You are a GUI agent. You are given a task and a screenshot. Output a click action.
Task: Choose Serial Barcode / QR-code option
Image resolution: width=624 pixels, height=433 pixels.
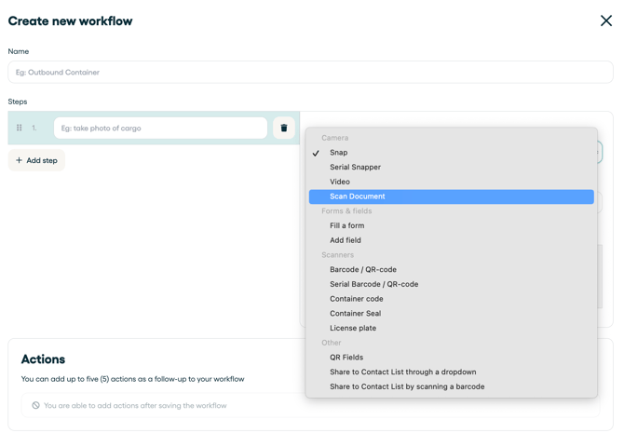(373, 284)
